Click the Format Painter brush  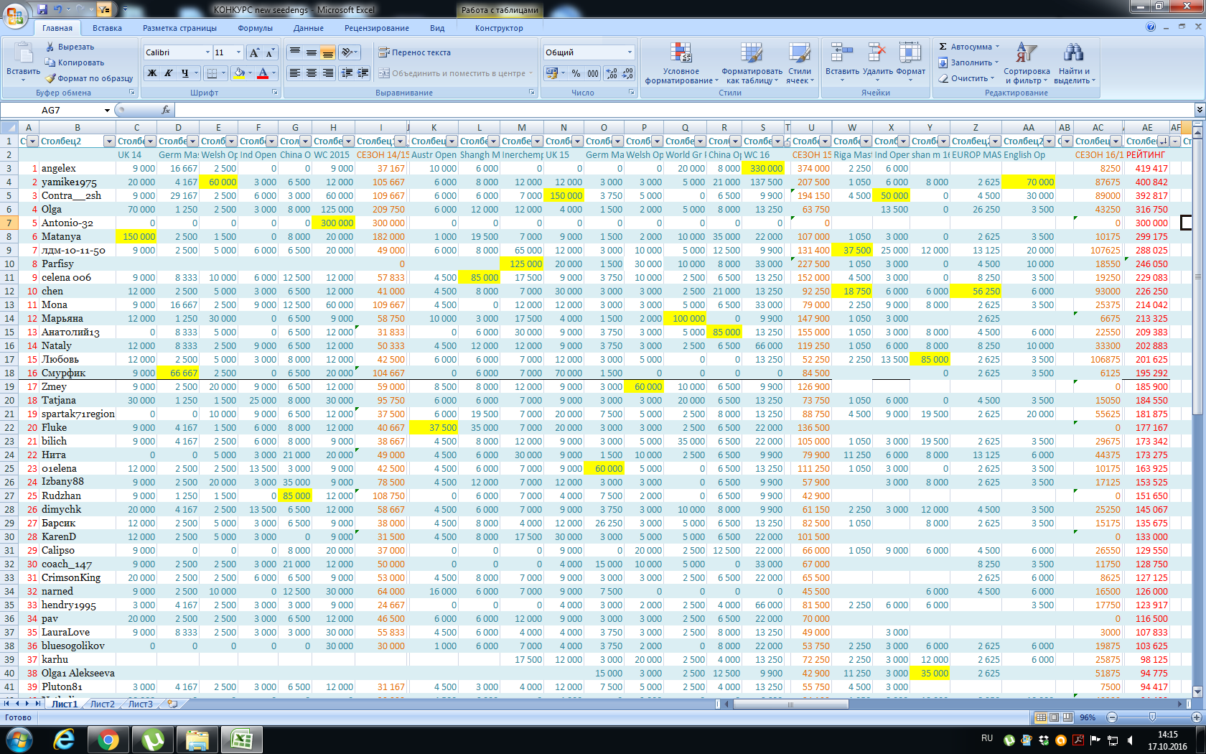(51, 78)
